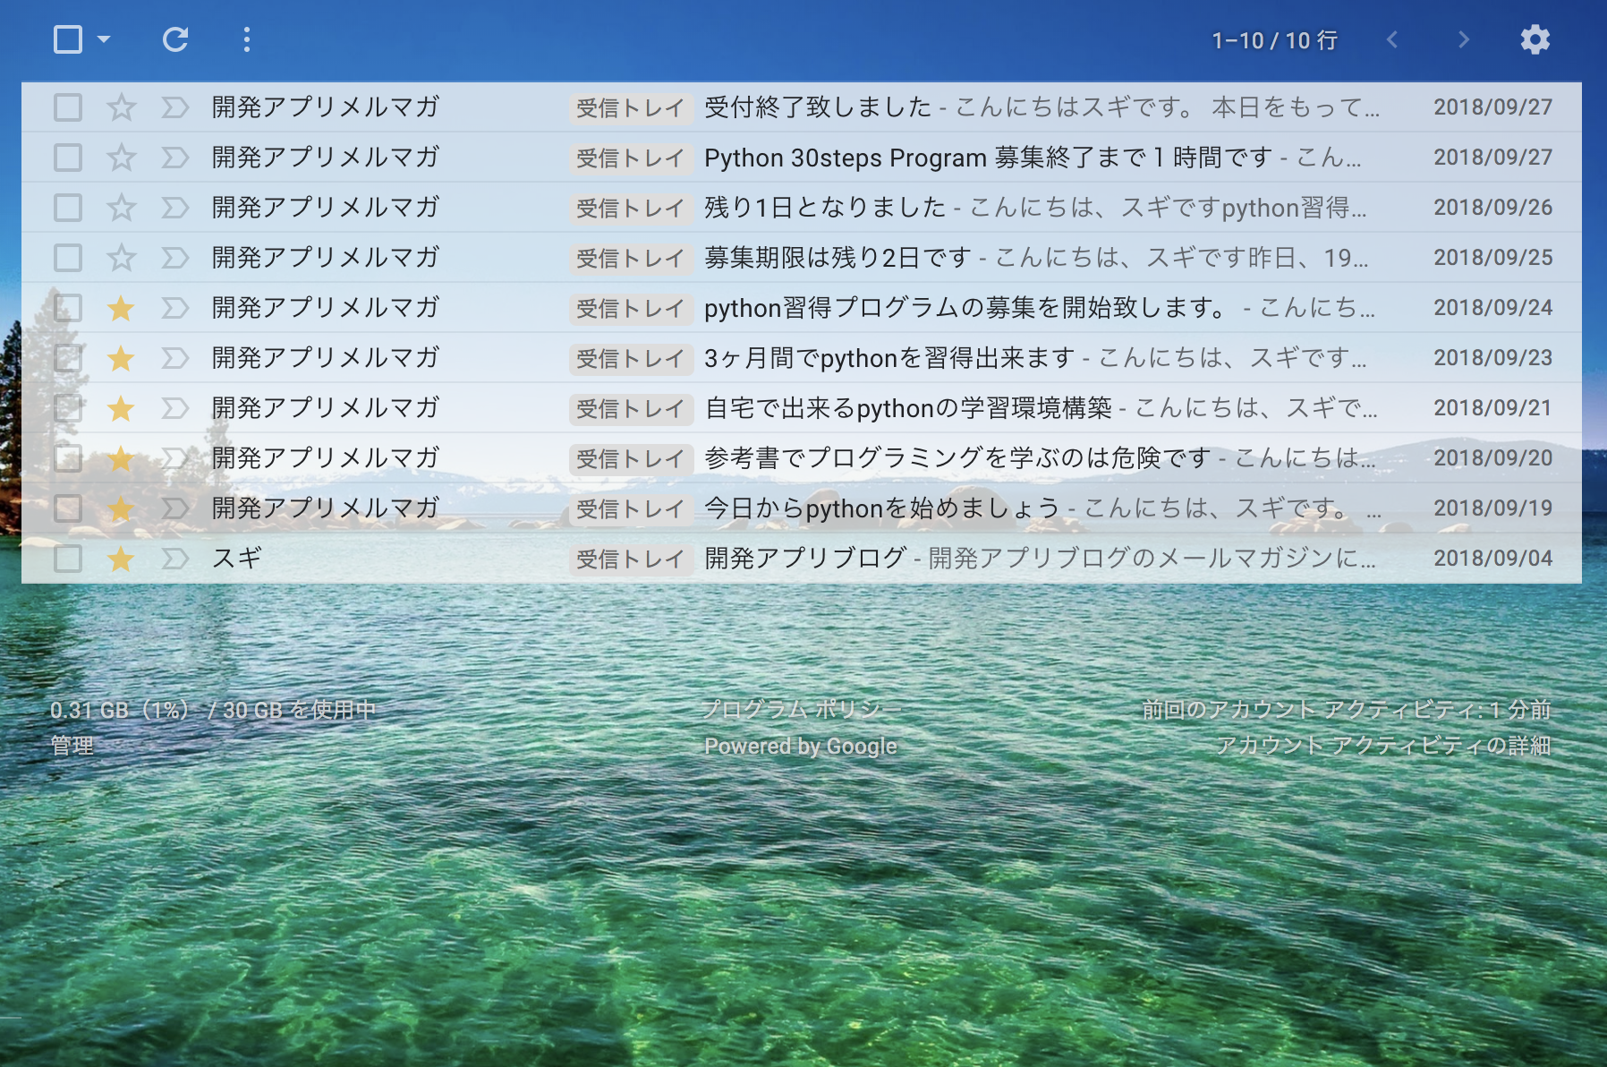Select the Python 30steps Program email checkbox
The image size is (1607, 1067).
point(68,158)
